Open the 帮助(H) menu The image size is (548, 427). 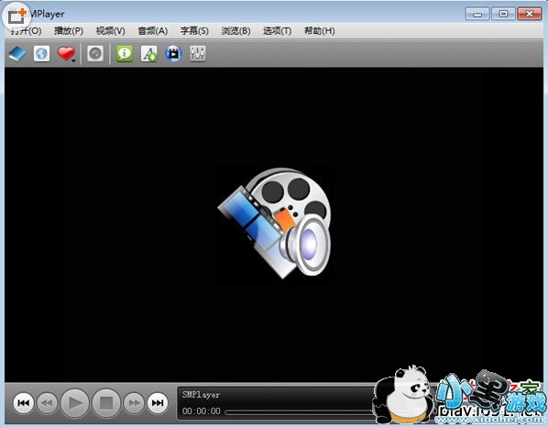(x=320, y=31)
